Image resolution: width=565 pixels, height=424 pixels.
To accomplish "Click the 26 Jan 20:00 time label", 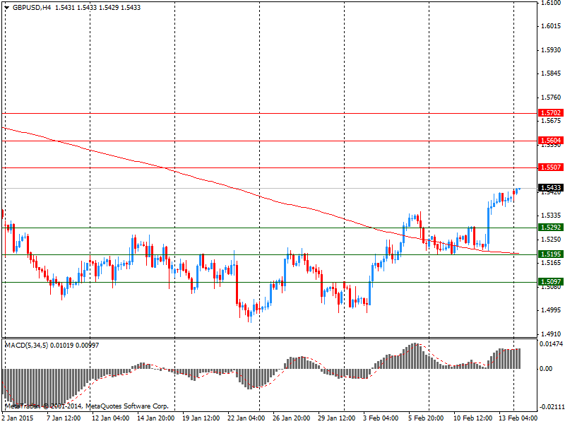I will pos(291,418).
